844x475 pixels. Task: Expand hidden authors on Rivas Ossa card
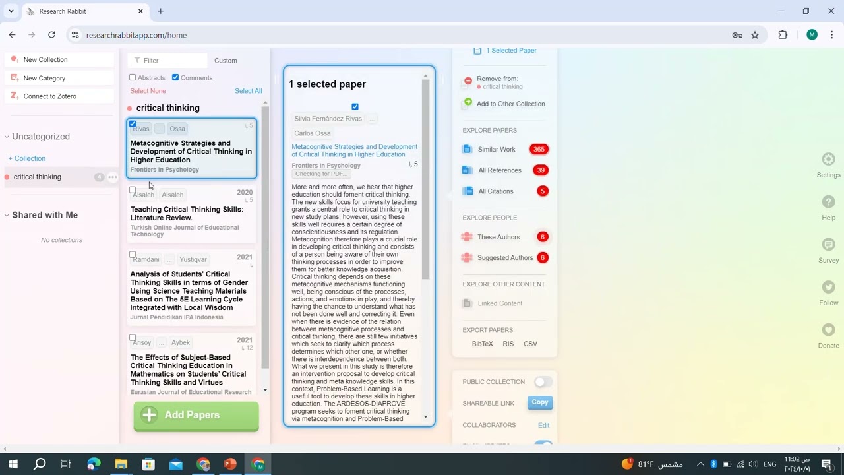pos(160,129)
